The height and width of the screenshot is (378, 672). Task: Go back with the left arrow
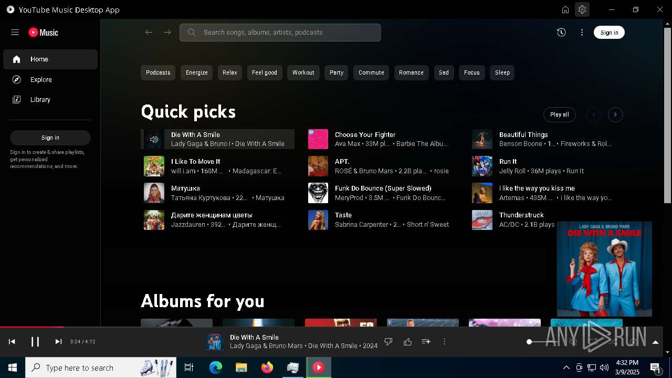[x=149, y=33]
